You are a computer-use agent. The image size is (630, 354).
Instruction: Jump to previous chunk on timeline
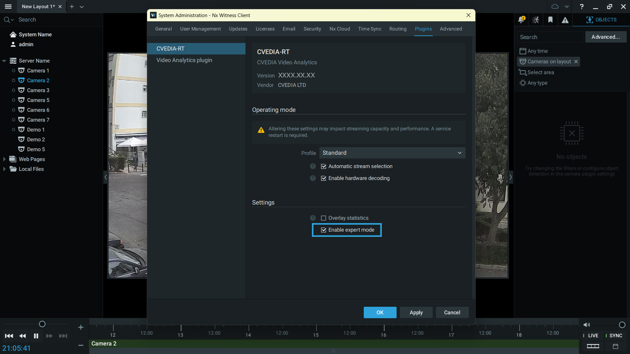point(9,336)
